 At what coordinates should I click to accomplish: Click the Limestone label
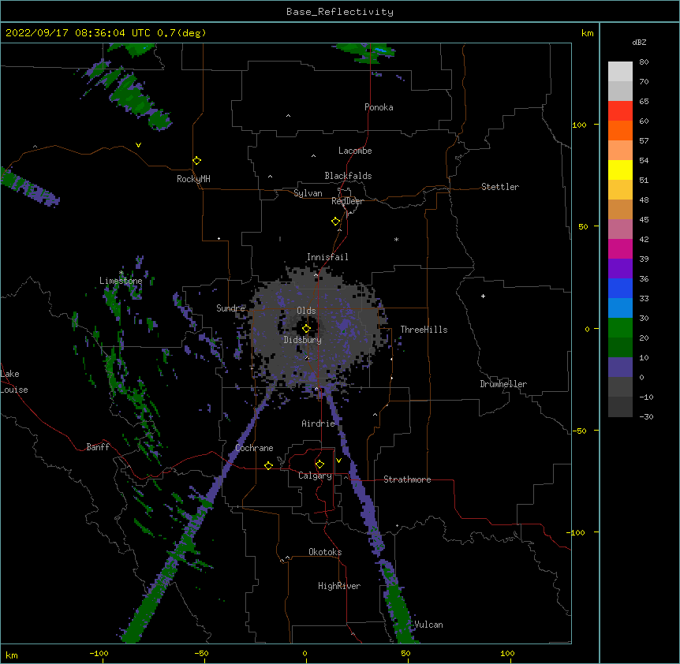pos(121,281)
